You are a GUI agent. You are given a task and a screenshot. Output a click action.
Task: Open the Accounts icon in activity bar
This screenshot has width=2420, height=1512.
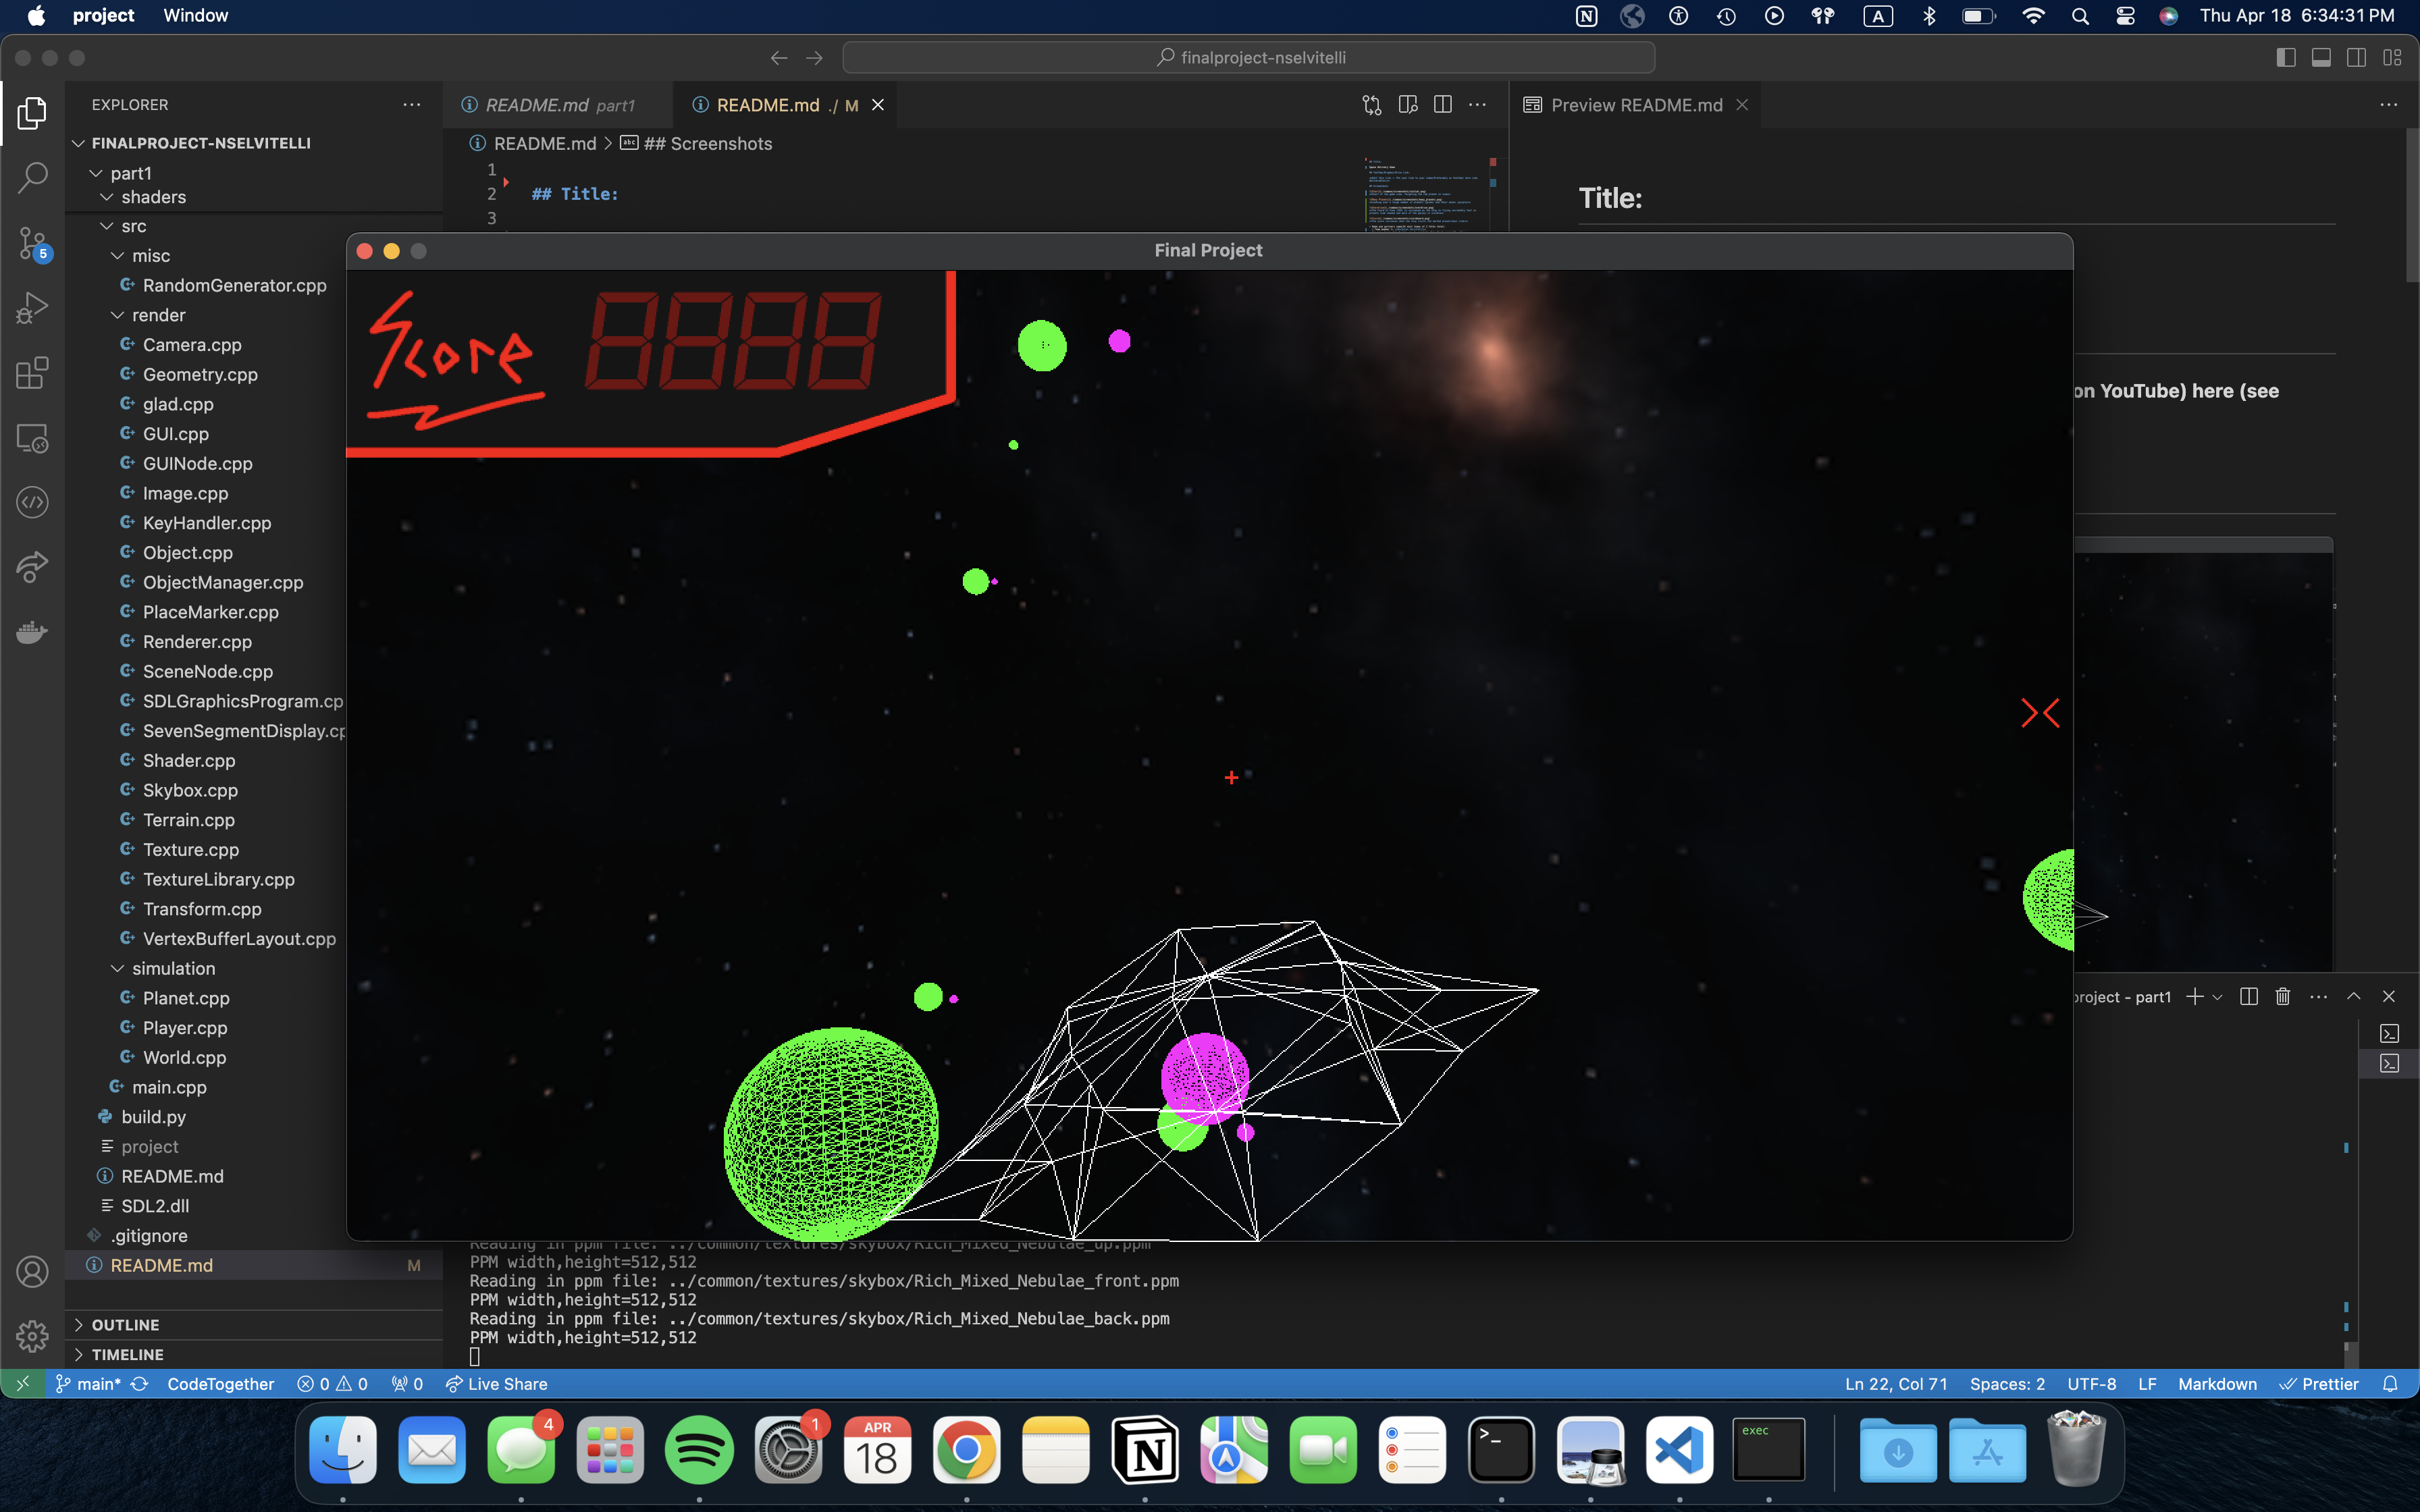32,1271
